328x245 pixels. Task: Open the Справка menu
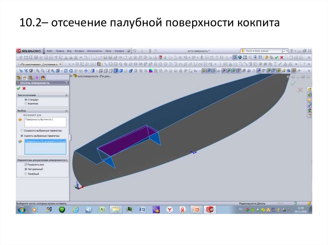119,51
